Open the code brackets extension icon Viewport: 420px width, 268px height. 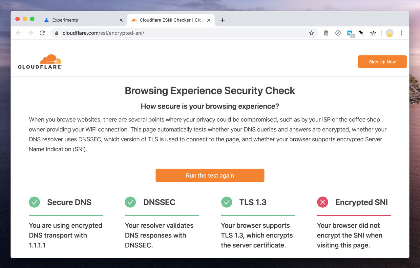pos(373,33)
